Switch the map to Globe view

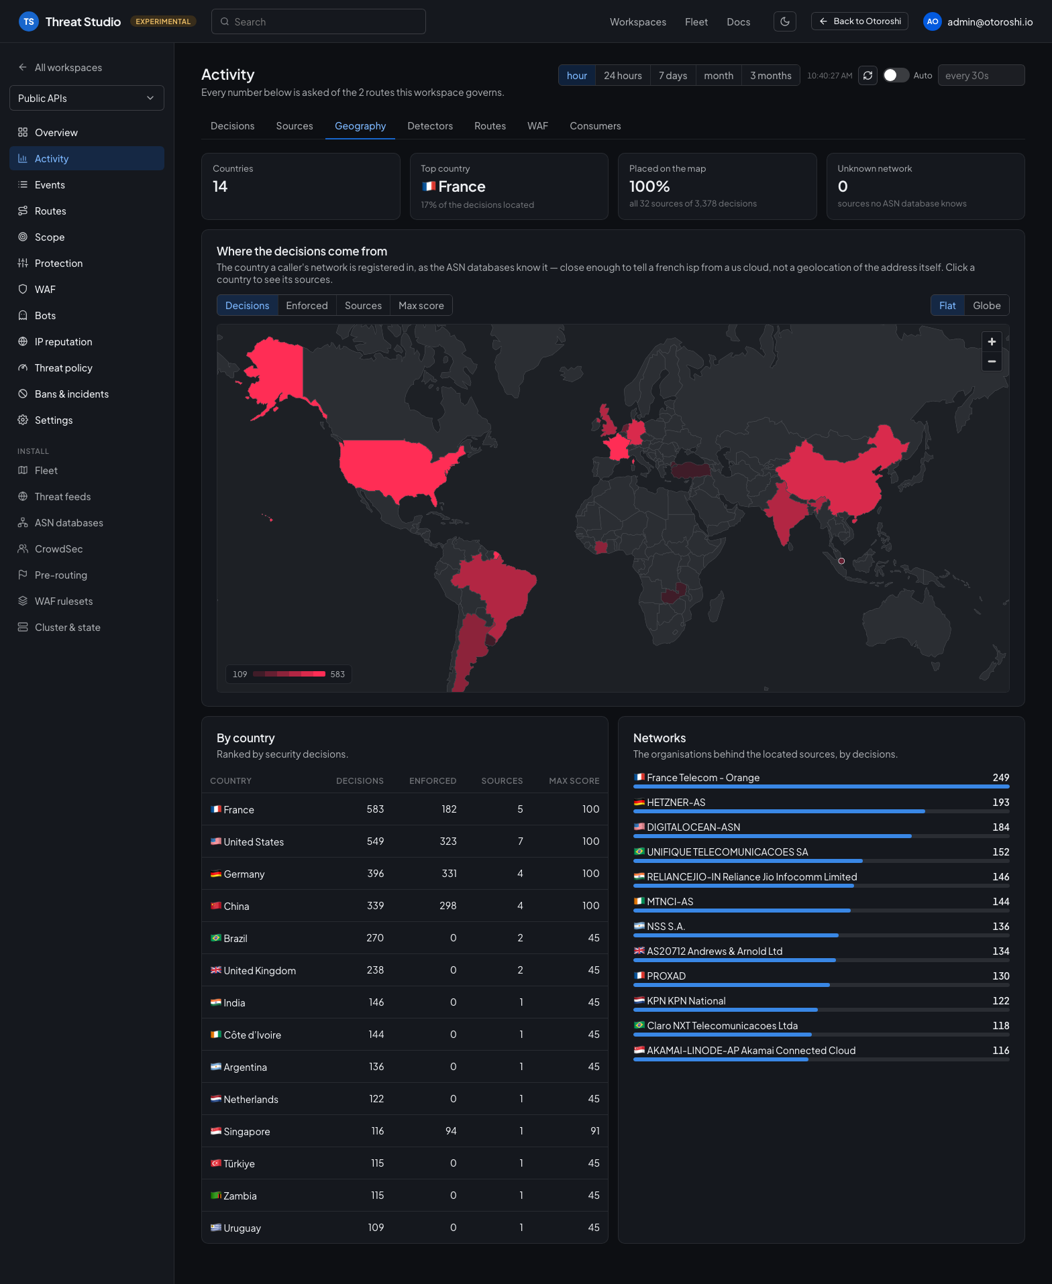pyautogui.click(x=986, y=306)
